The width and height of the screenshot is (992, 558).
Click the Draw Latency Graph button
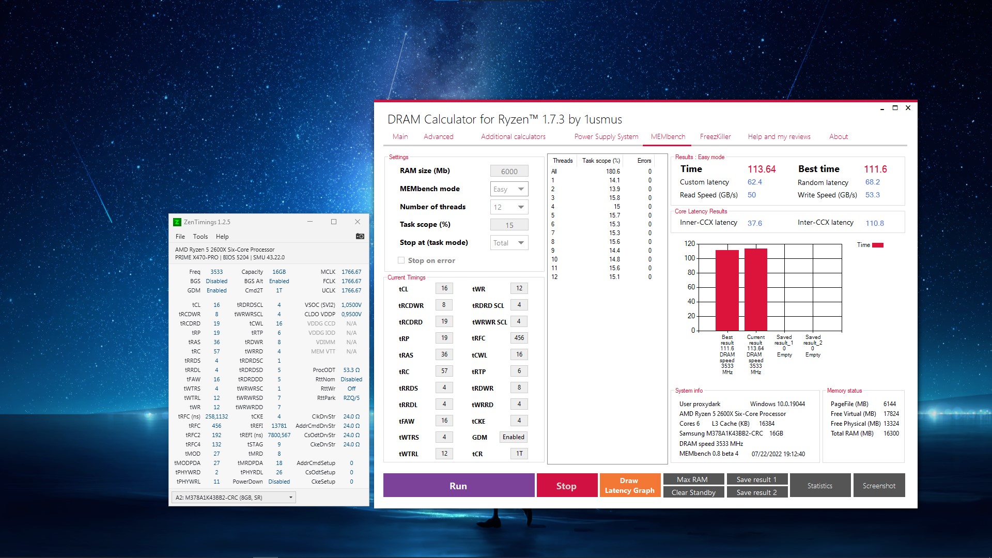click(x=629, y=486)
